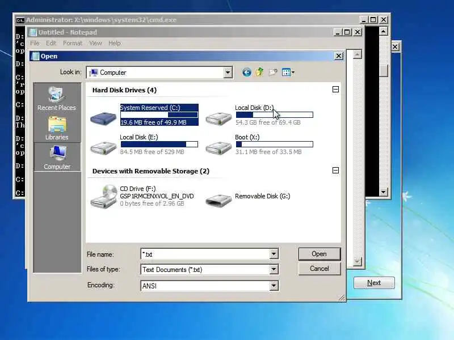The height and width of the screenshot is (340, 454).
Task: Open the View Menu icon in toolbar
Action: [288, 72]
